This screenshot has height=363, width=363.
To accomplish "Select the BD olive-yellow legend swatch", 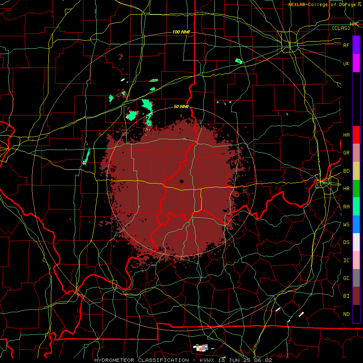I will [356, 171].
